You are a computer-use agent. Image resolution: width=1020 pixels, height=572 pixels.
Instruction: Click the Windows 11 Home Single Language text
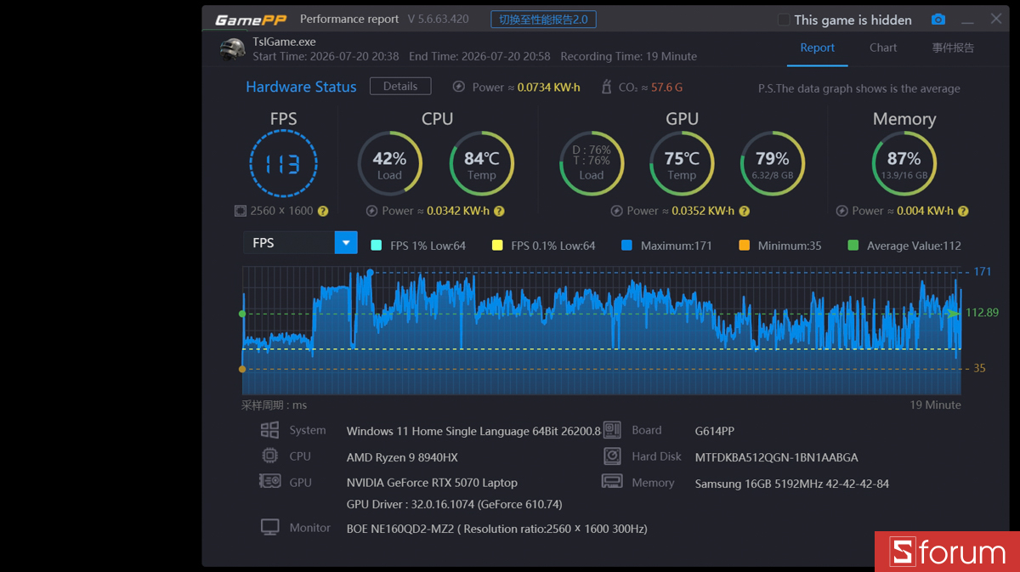click(x=473, y=431)
